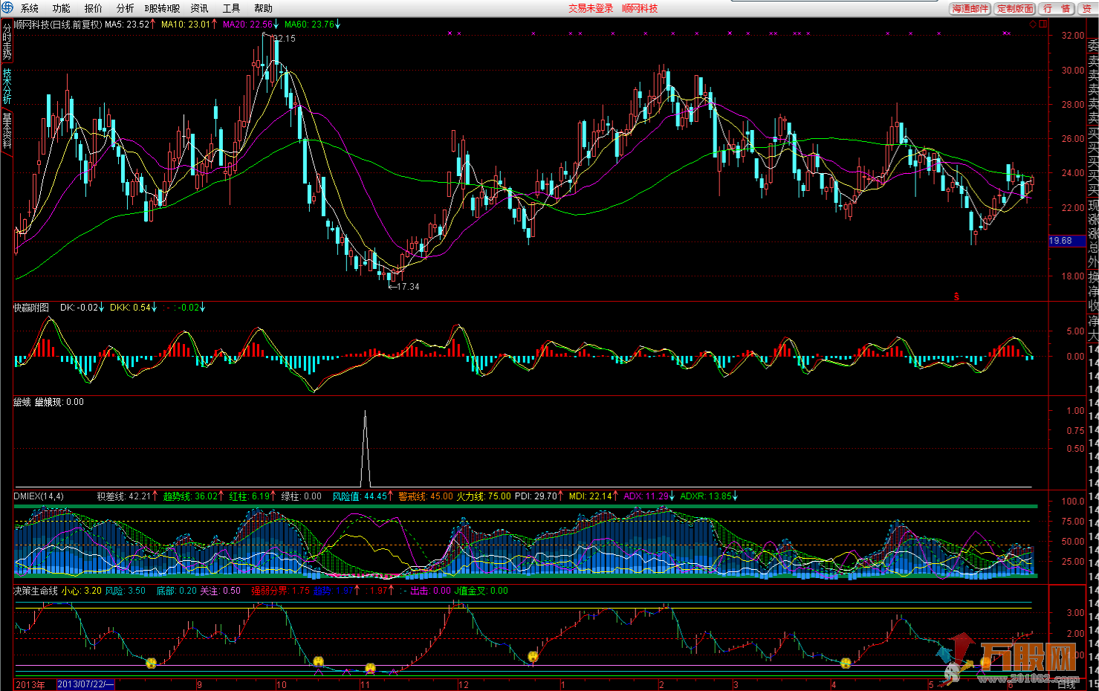Click the 2013/07/22 date box on time axis
Viewport: 1099px width, 691px height.
pos(85,685)
